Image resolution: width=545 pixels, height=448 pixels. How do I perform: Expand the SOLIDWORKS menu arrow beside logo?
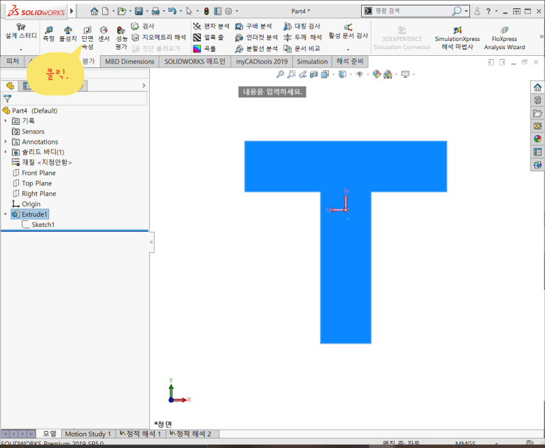[x=72, y=11]
